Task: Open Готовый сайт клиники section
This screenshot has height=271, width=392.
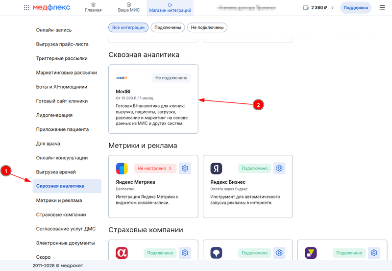Action: click(x=62, y=101)
